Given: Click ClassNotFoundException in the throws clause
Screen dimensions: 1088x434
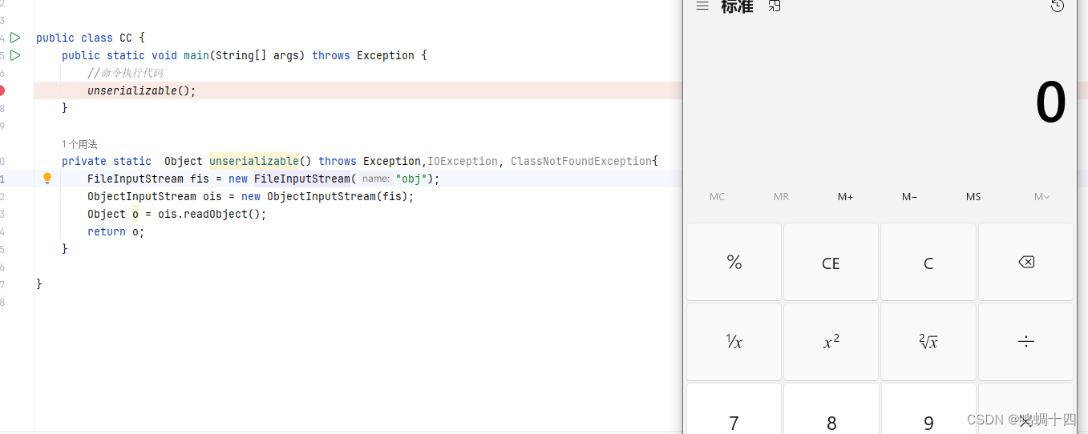Looking at the screenshot, I should [x=581, y=161].
